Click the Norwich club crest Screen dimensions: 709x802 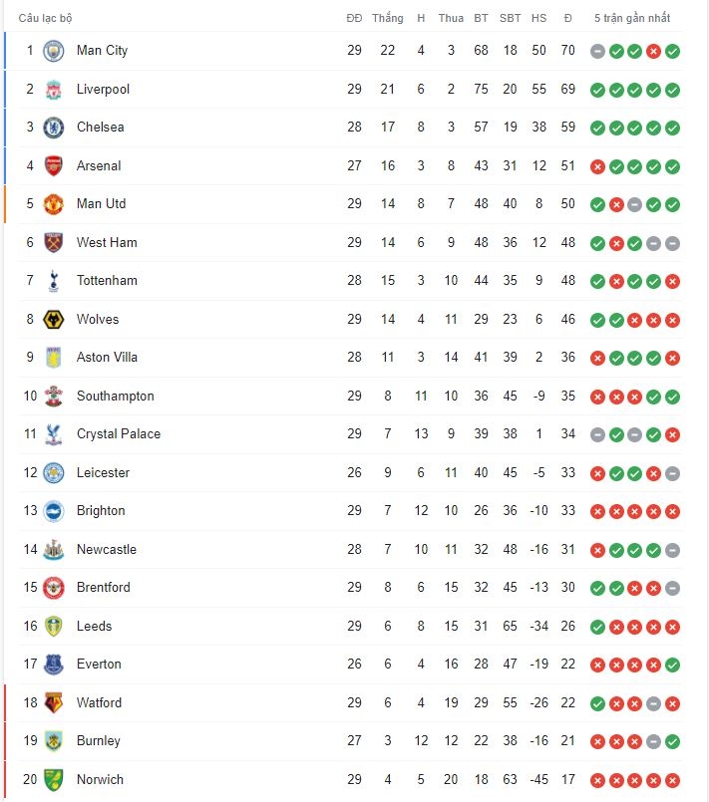pos(53,779)
